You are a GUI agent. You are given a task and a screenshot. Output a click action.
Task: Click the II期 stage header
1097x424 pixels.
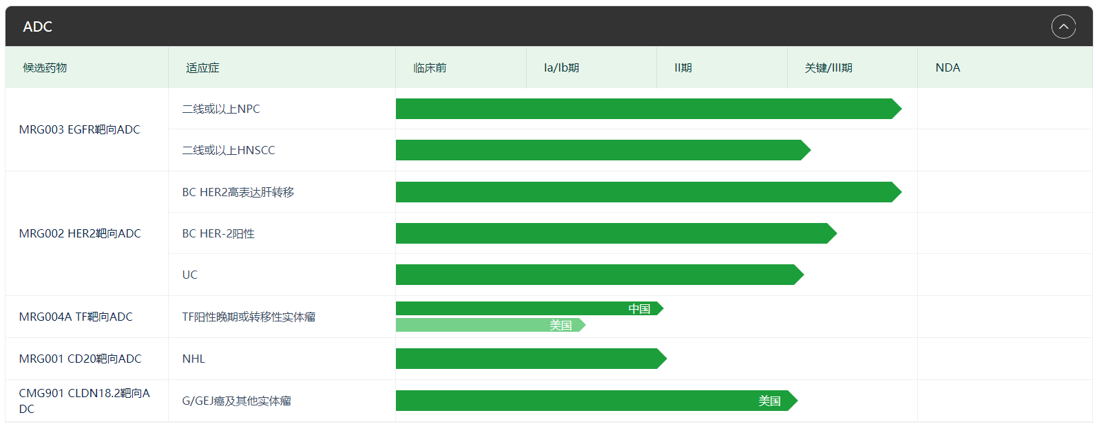[683, 67]
